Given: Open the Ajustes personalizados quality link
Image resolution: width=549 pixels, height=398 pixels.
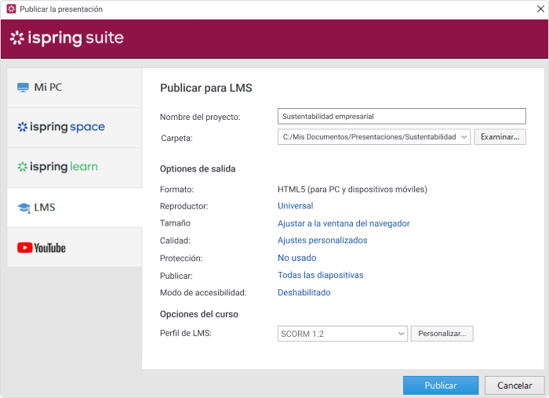Looking at the screenshot, I should [322, 241].
